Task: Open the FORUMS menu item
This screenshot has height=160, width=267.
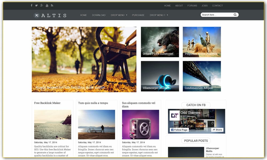Action: click(192, 5)
